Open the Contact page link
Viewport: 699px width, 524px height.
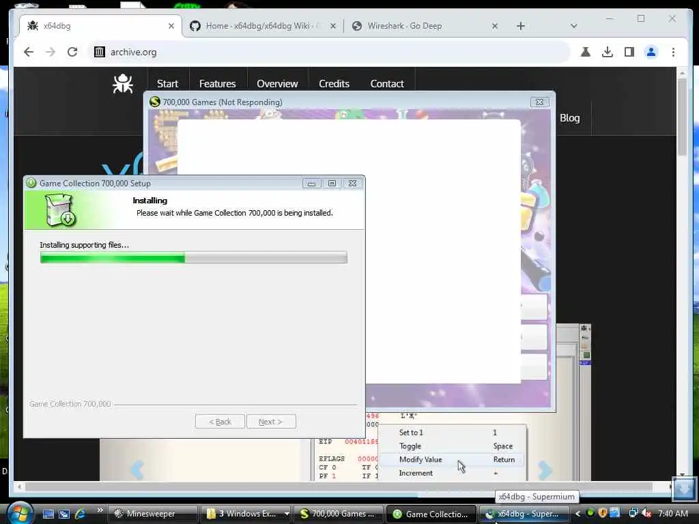point(387,83)
